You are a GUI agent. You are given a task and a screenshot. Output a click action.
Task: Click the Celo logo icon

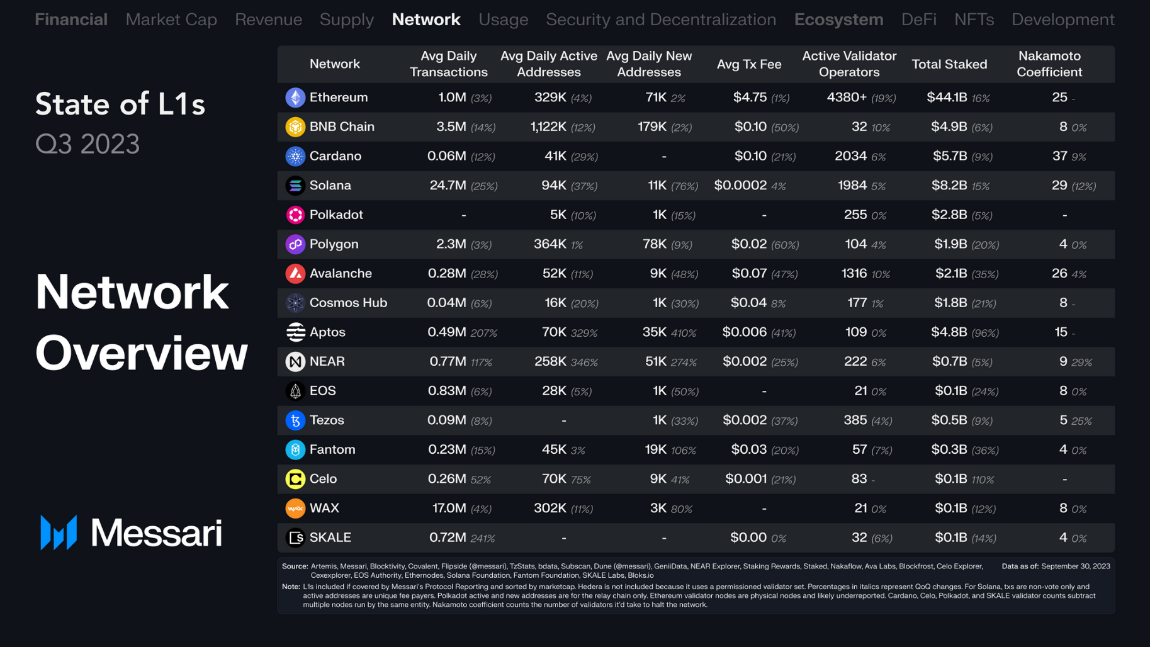[x=295, y=479]
